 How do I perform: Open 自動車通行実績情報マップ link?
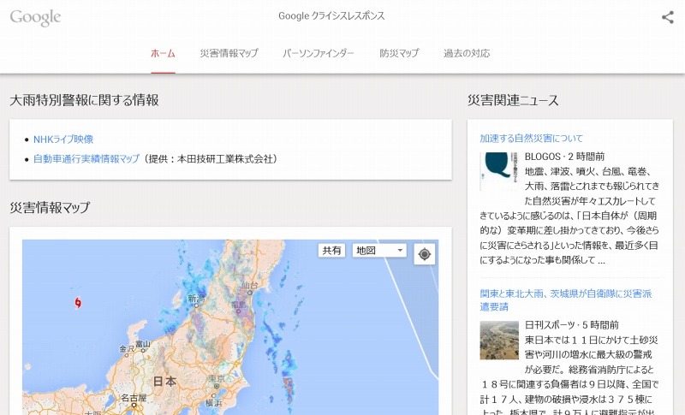click(x=86, y=159)
